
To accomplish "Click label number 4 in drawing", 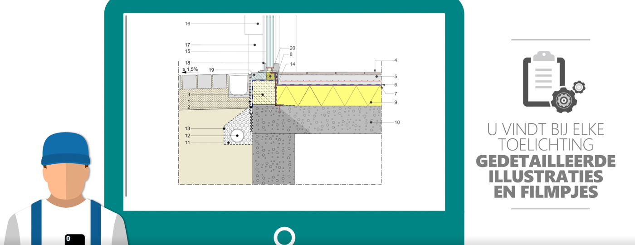I will (396, 60).
